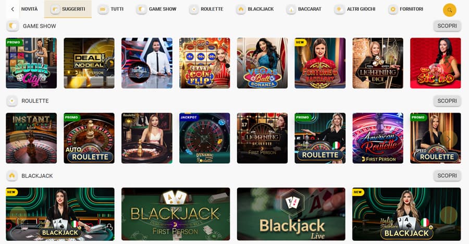Open the Blackjack Live game tile
The width and height of the screenshot is (469, 244).
tap(291, 214)
